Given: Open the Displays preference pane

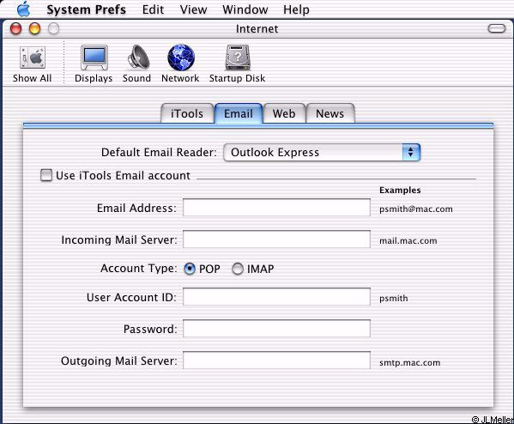Looking at the screenshot, I should pyautogui.click(x=94, y=58).
